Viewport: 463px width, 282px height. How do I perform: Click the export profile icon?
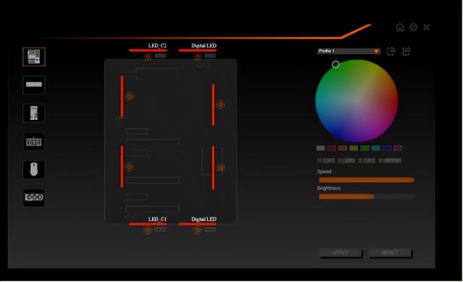407,51
